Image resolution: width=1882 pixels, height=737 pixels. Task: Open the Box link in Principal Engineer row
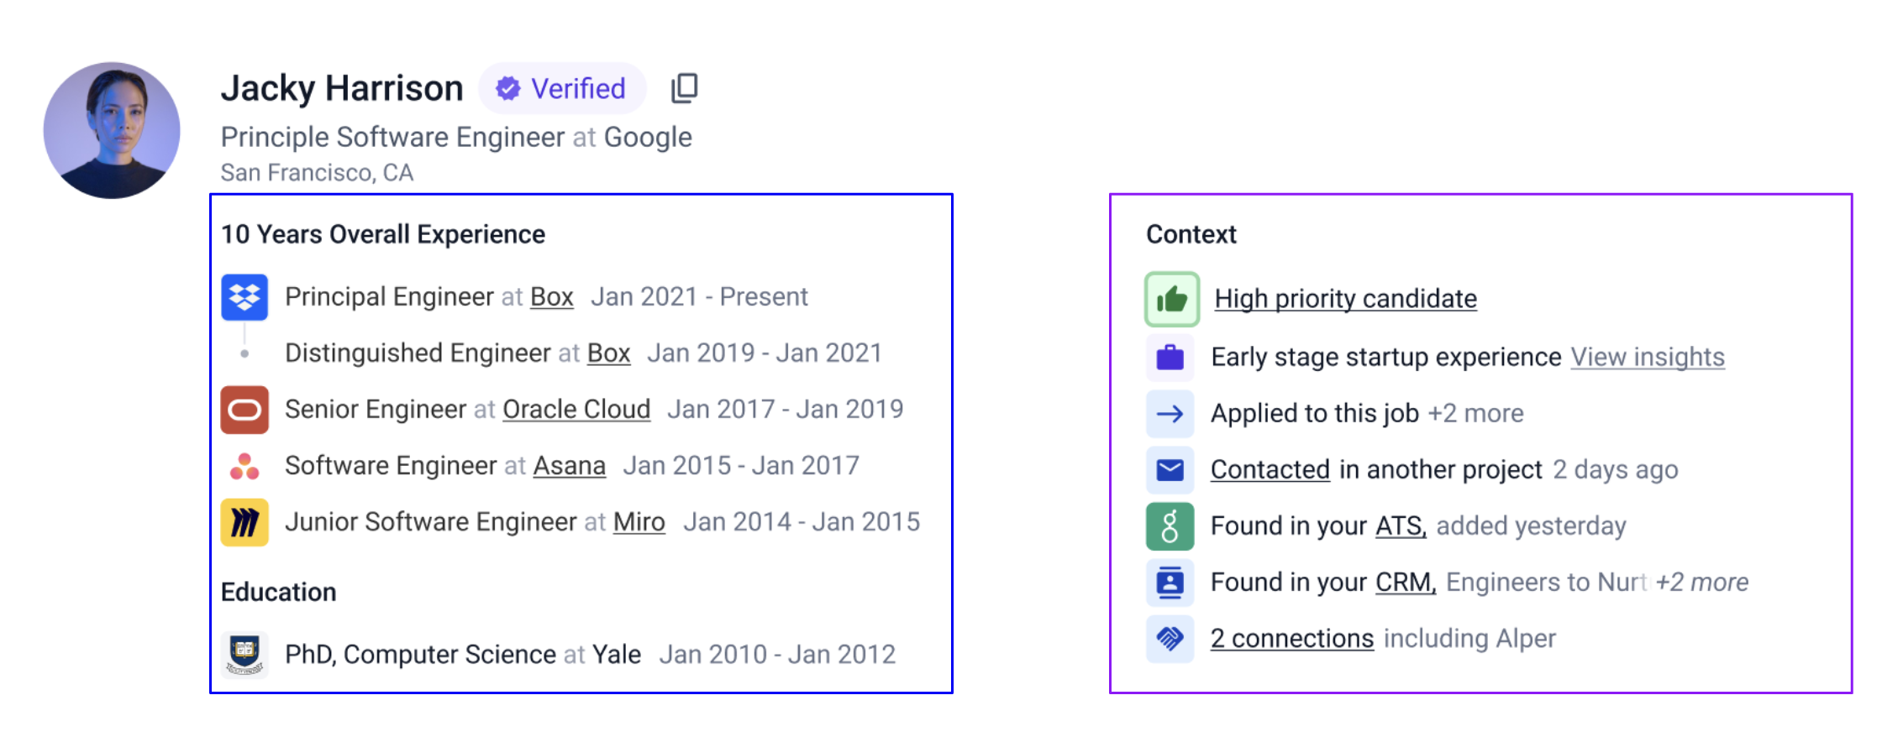[552, 297]
